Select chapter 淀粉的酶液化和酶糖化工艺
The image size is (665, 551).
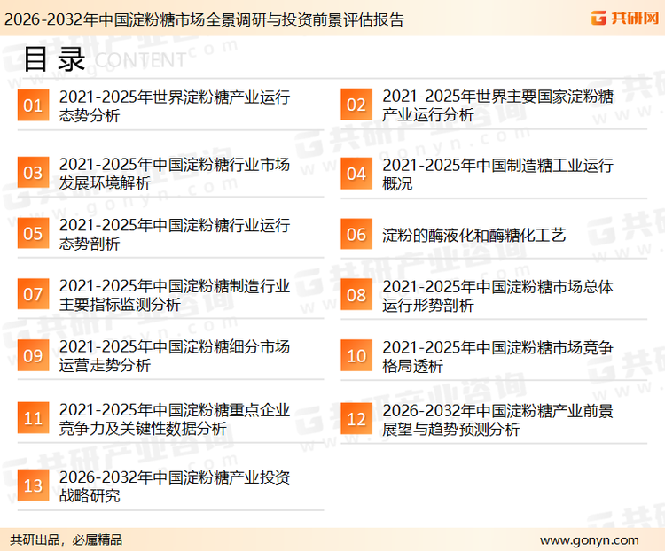pos(473,235)
